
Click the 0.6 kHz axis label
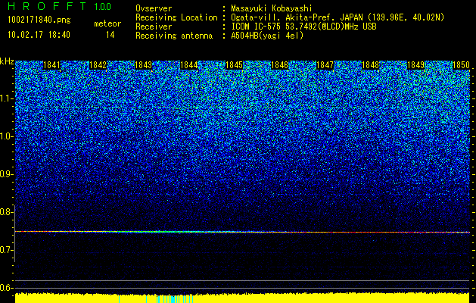(6, 288)
